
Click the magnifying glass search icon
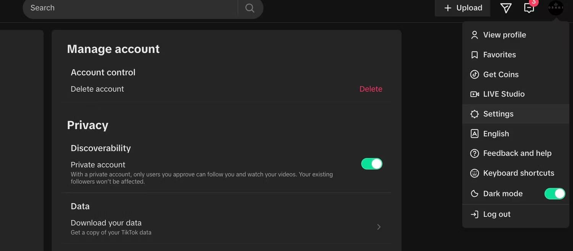click(249, 7)
